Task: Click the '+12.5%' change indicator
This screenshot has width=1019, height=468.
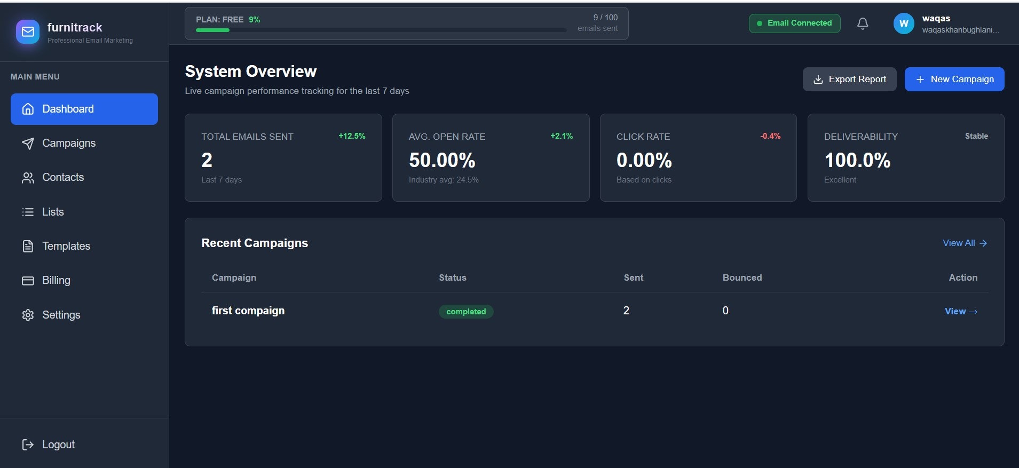Action: [x=352, y=136]
